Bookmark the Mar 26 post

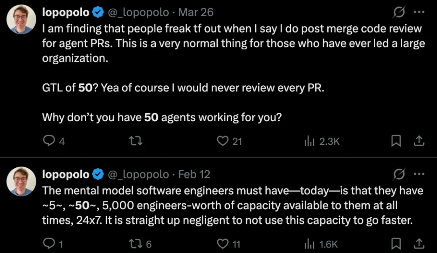[396, 141]
